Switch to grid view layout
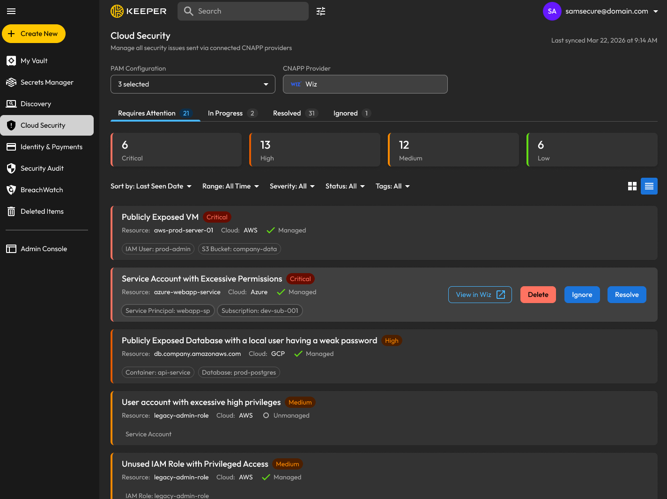This screenshot has width=667, height=499. point(632,186)
